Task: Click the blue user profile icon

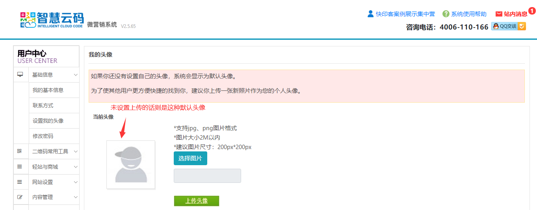Action: click(x=370, y=14)
